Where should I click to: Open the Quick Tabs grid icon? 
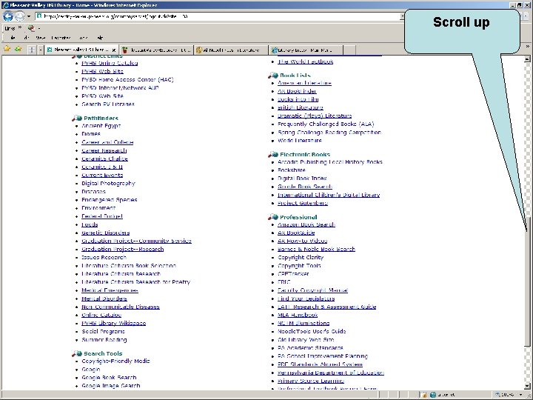tap(32, 50)
